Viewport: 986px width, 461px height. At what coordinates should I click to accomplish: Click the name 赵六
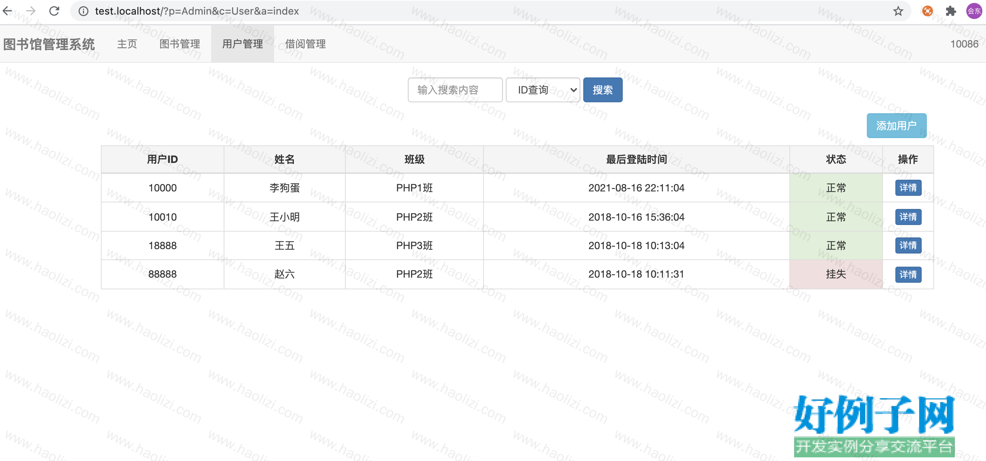click(x=284, y=274)
